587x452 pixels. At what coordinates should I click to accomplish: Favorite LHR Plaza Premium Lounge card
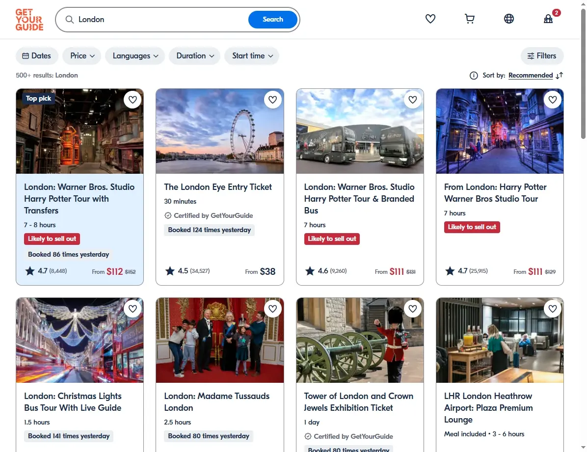coord(553,309)
